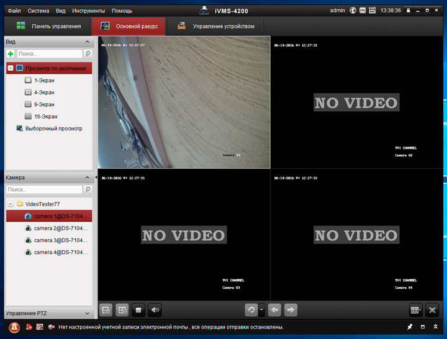447x339 pixels.
Task: Open the window division layout selector
Action: pyautogui.click(x=415, y=309)
